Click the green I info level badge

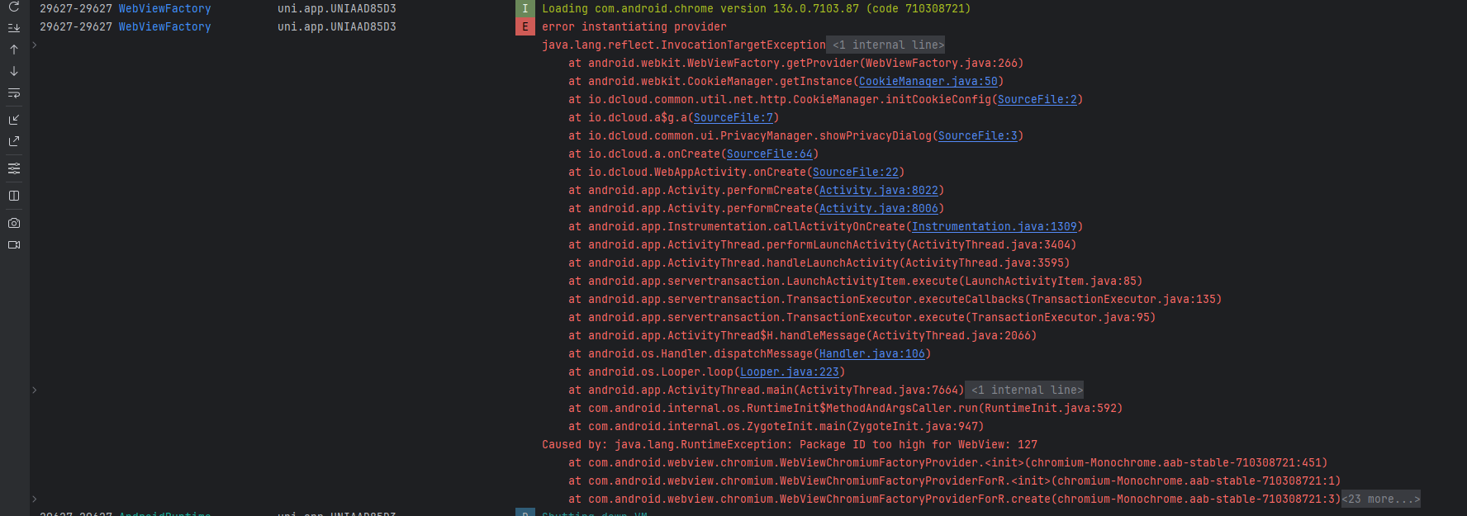point(525,9)
